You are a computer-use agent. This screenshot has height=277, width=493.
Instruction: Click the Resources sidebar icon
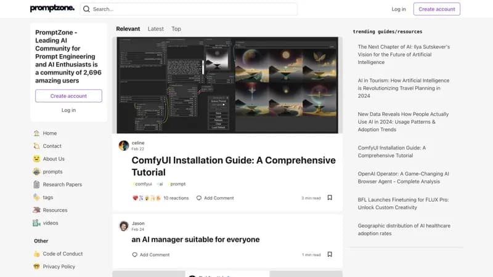click(x=36, y=210)
